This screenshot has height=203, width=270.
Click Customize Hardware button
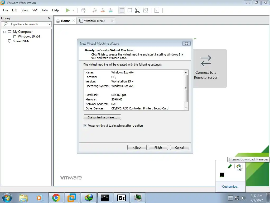pyautogui.click(x=102, y=117)
